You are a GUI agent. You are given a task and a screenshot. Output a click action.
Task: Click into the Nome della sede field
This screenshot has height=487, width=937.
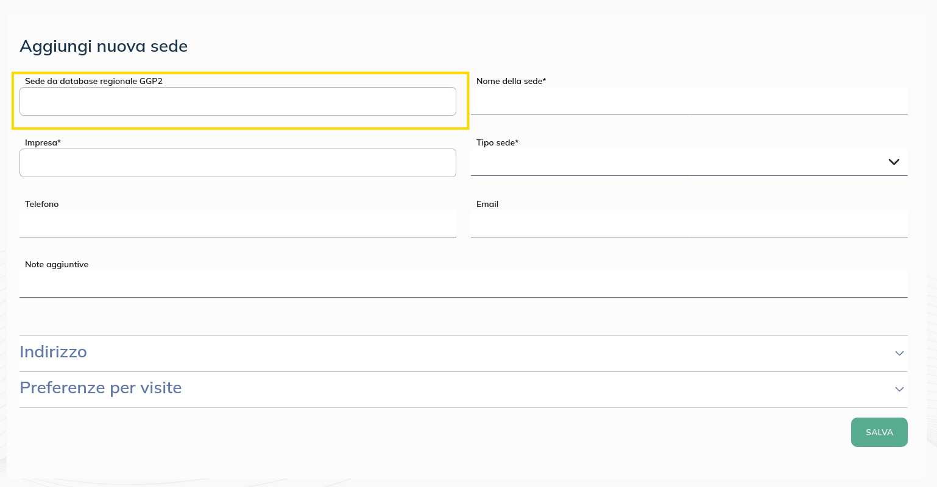click(x=688, y=100)
